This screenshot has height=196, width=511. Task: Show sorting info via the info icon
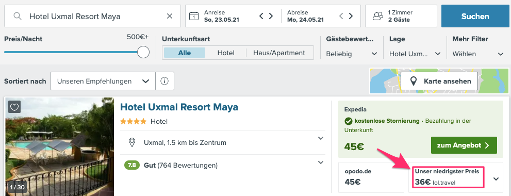[164, 81]
